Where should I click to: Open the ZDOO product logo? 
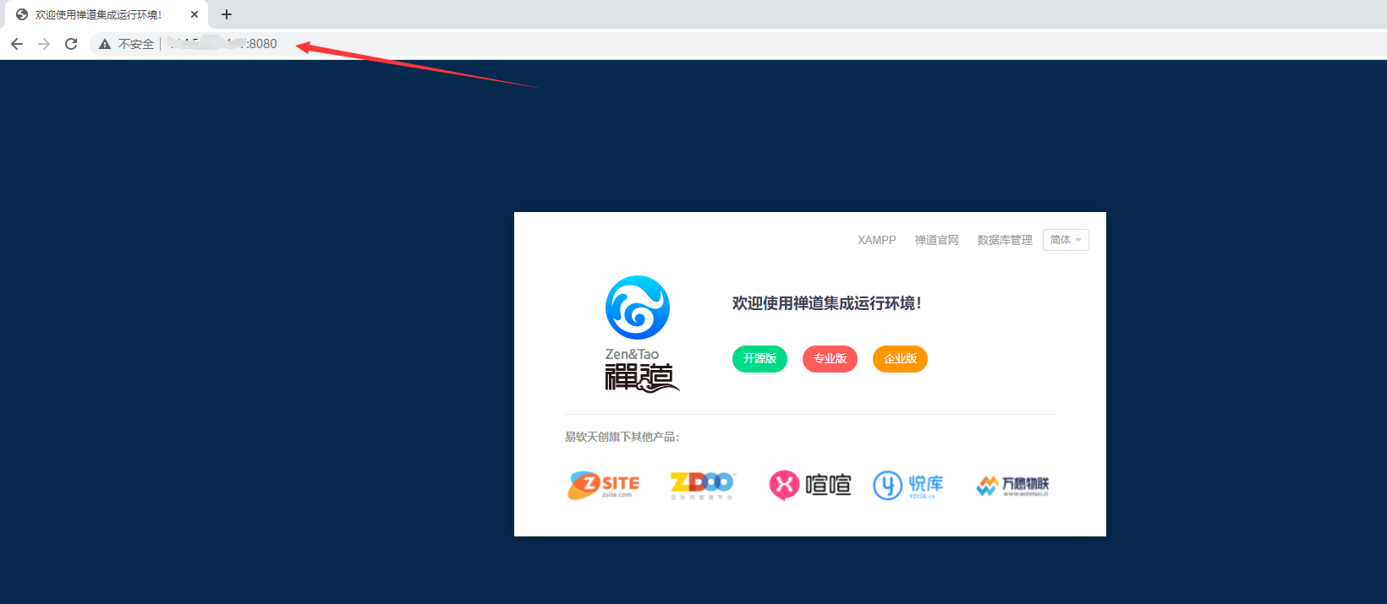tap(703, 485)
